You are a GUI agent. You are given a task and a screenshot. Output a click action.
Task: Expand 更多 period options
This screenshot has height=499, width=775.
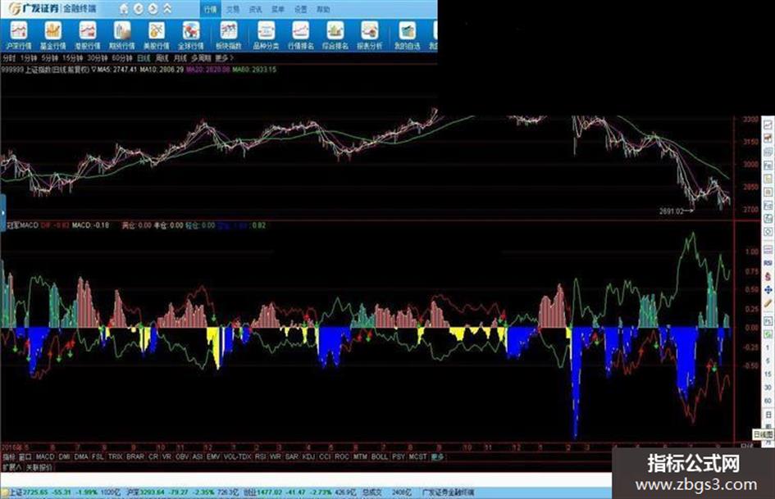224,58
